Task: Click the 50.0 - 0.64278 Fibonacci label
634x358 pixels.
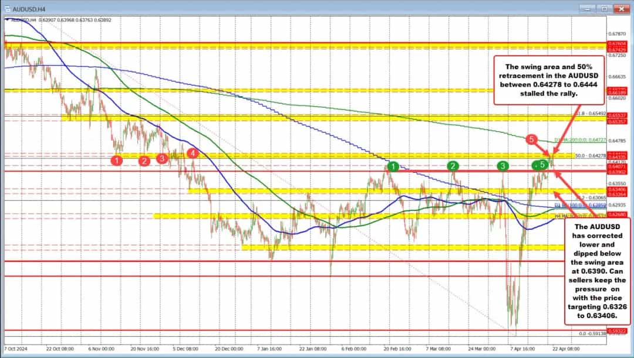Action: (590, 156)
